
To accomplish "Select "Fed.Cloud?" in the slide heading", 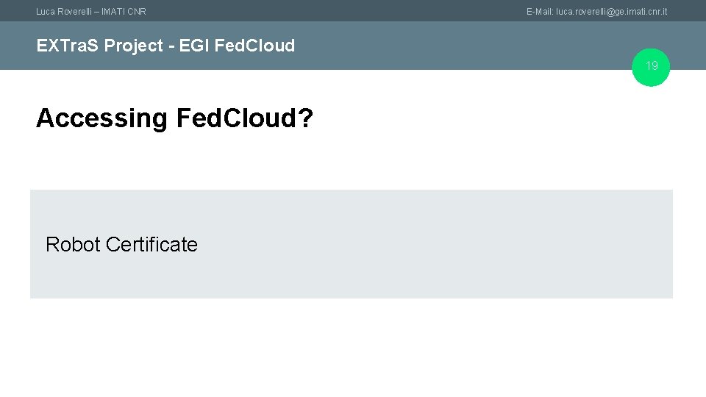I will pyautogui.click(x=244, y=118).
